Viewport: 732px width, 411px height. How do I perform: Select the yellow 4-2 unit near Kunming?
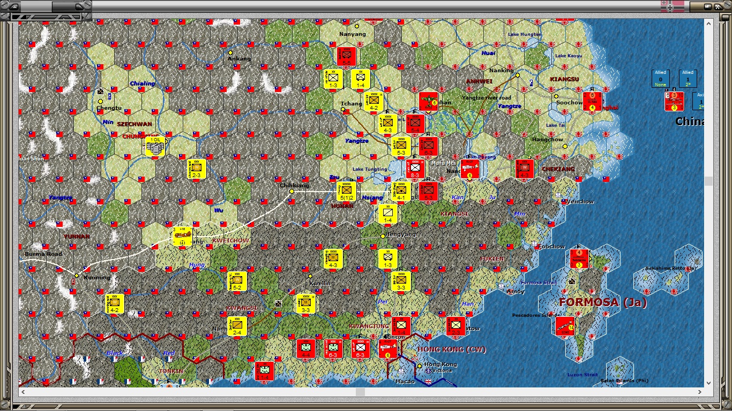click(115, 303)
